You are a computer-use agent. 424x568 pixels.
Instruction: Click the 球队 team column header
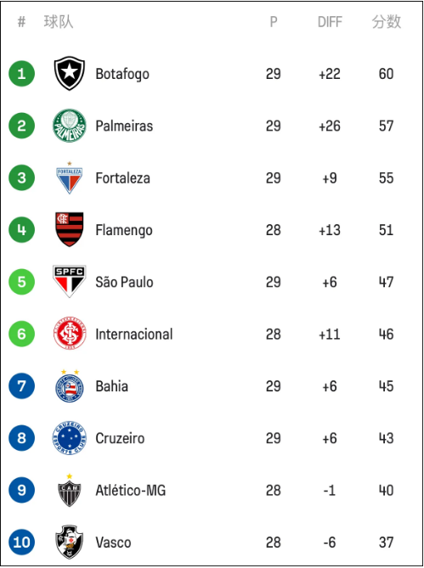pos(59,22)
